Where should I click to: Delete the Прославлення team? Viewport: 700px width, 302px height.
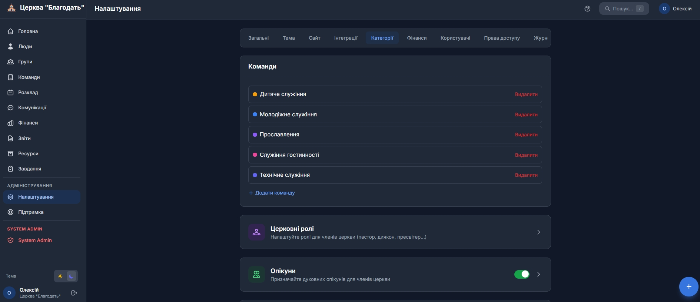[526, 135]
